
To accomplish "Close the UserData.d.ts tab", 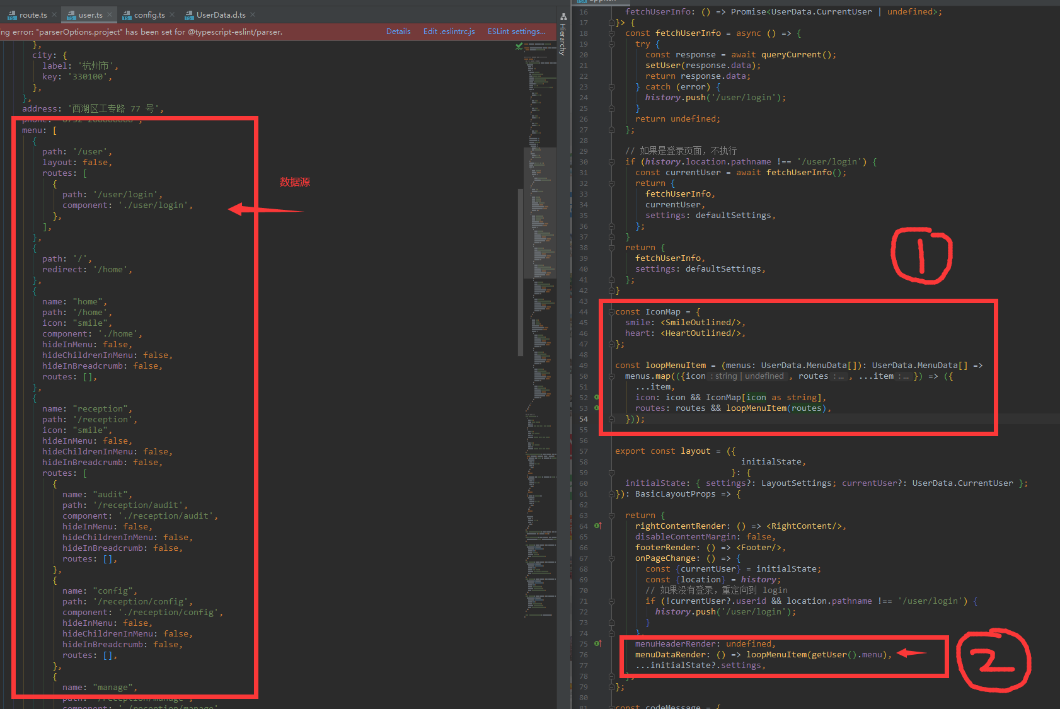I will (253, 14).
